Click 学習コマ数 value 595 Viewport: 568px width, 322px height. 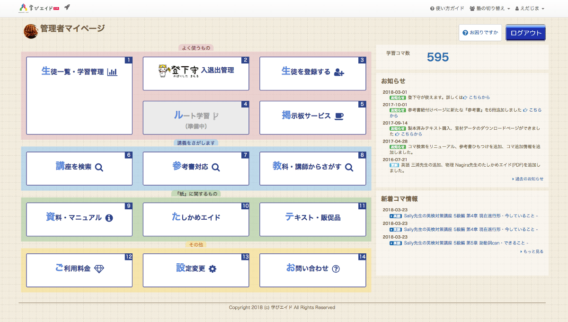click(x=438, y=57)
